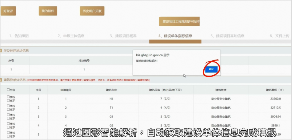Viewport: 292px width, 140px height.
Task: Go to step 1 告知承诺
Action: [19, 36]
